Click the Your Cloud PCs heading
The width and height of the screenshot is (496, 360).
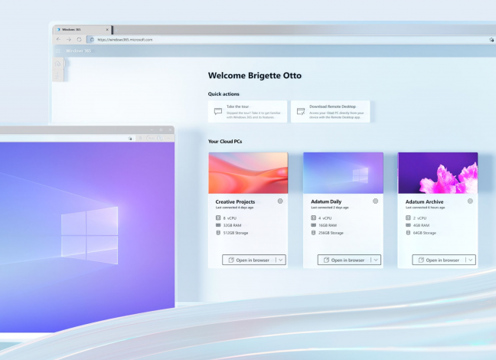(x=225, y=141)
